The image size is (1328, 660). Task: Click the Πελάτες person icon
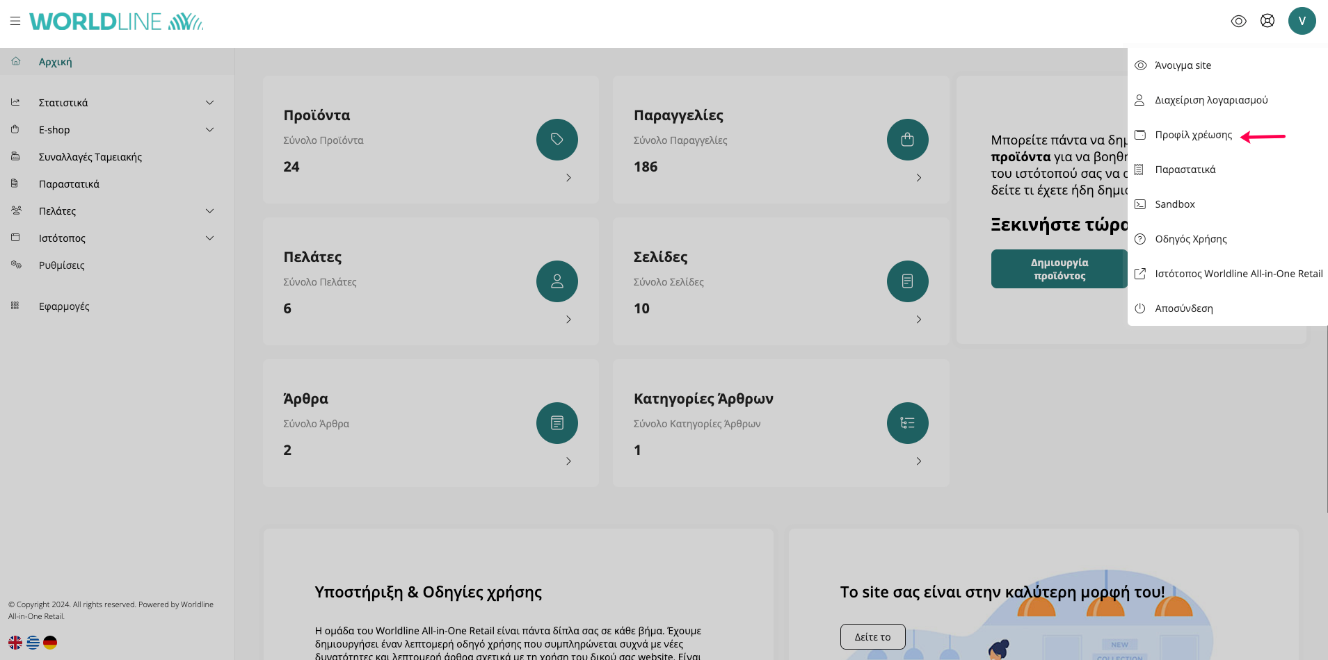point(557,281)
